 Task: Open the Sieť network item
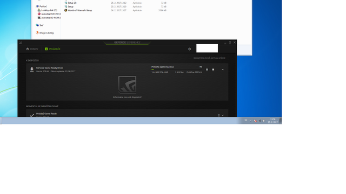(39, 25)
